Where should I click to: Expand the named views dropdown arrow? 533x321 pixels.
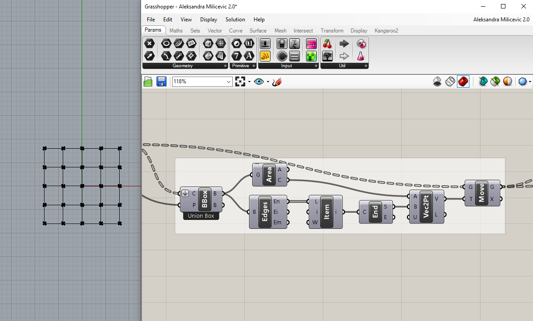point(268,81)
